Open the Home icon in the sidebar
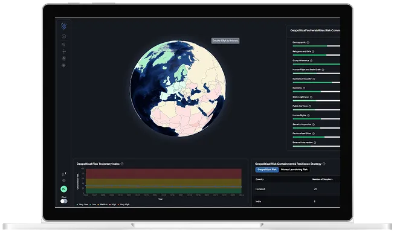 (x=64, y=36)
